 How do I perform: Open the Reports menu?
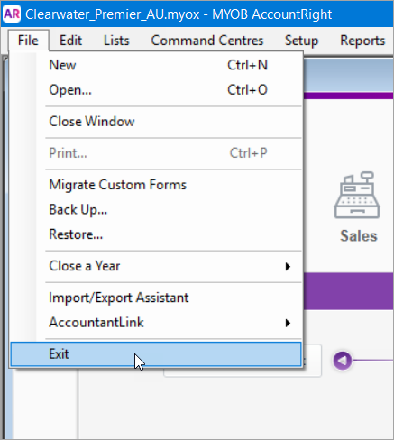coord(362,41)
